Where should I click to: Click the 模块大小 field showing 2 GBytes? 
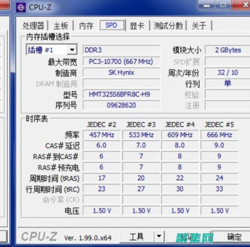(227, 50)
